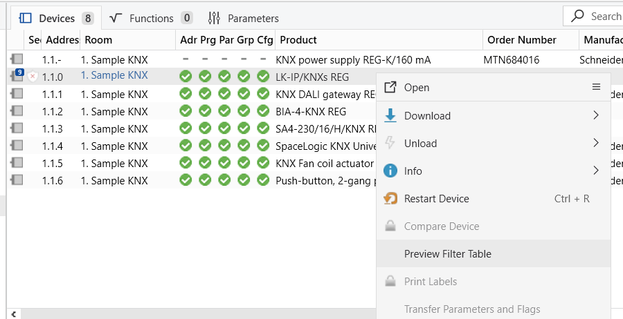Click Cfg status checkmark for device 1.1.6
Screen dimensions: 623x319
coord(263,180)
